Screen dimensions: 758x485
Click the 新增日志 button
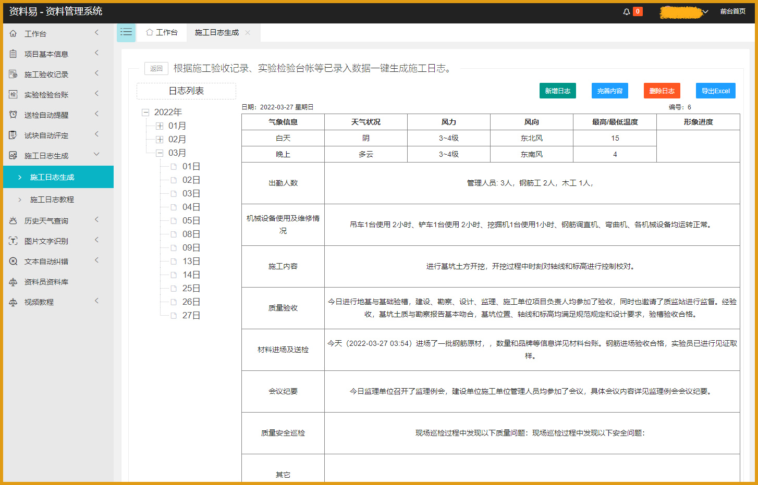pyautogui.click(x=557, y=91)
